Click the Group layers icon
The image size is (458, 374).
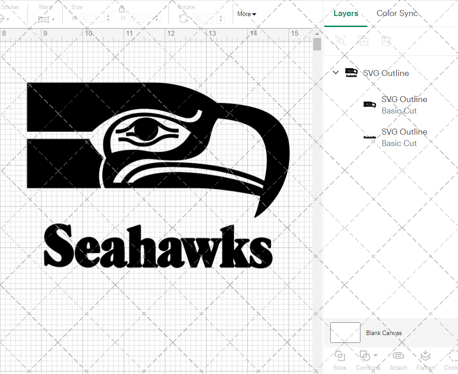tap(340, 41)
